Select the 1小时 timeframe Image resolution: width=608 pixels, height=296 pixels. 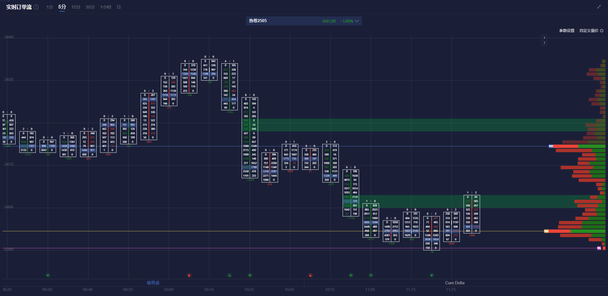click(105, 7)
